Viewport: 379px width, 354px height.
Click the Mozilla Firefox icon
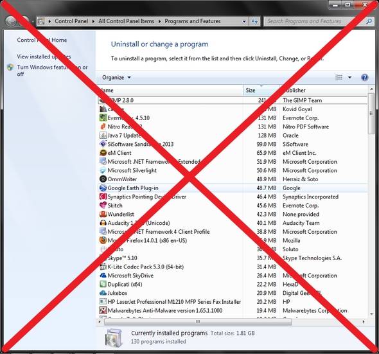click(x=103, y=240)
